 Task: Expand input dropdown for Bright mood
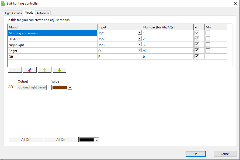coord(140,50)
